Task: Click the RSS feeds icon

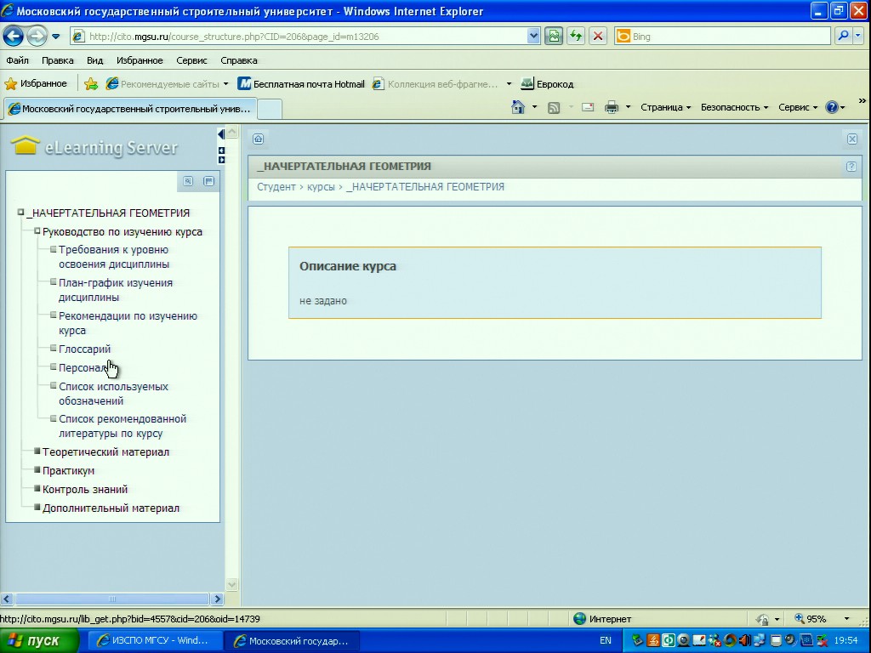Action: tap(553, 108)
